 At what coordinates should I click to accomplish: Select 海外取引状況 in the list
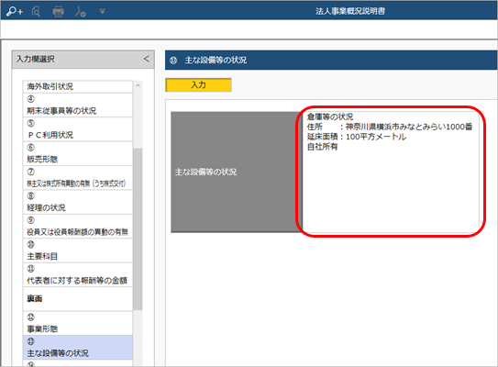pyautogui.click(x=78, y=86)
